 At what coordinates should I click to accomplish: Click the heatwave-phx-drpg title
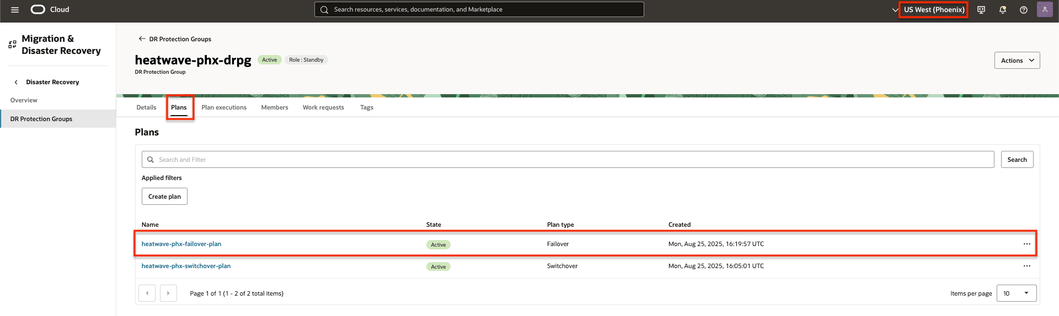click(x=193, y=59)
